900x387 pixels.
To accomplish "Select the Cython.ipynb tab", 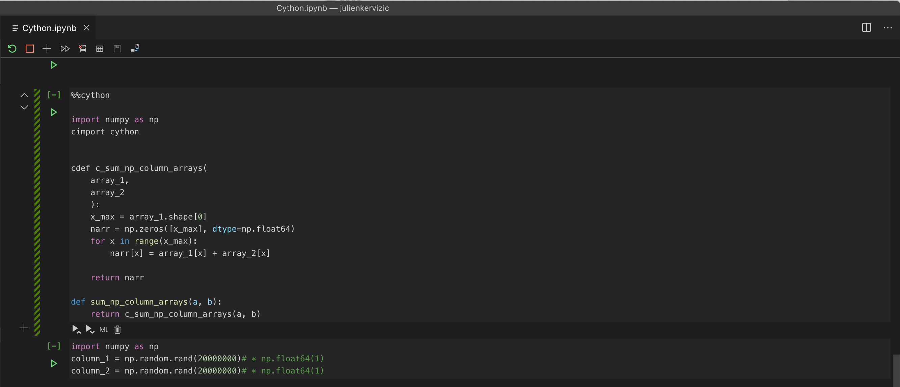I will tap(49, 28).
